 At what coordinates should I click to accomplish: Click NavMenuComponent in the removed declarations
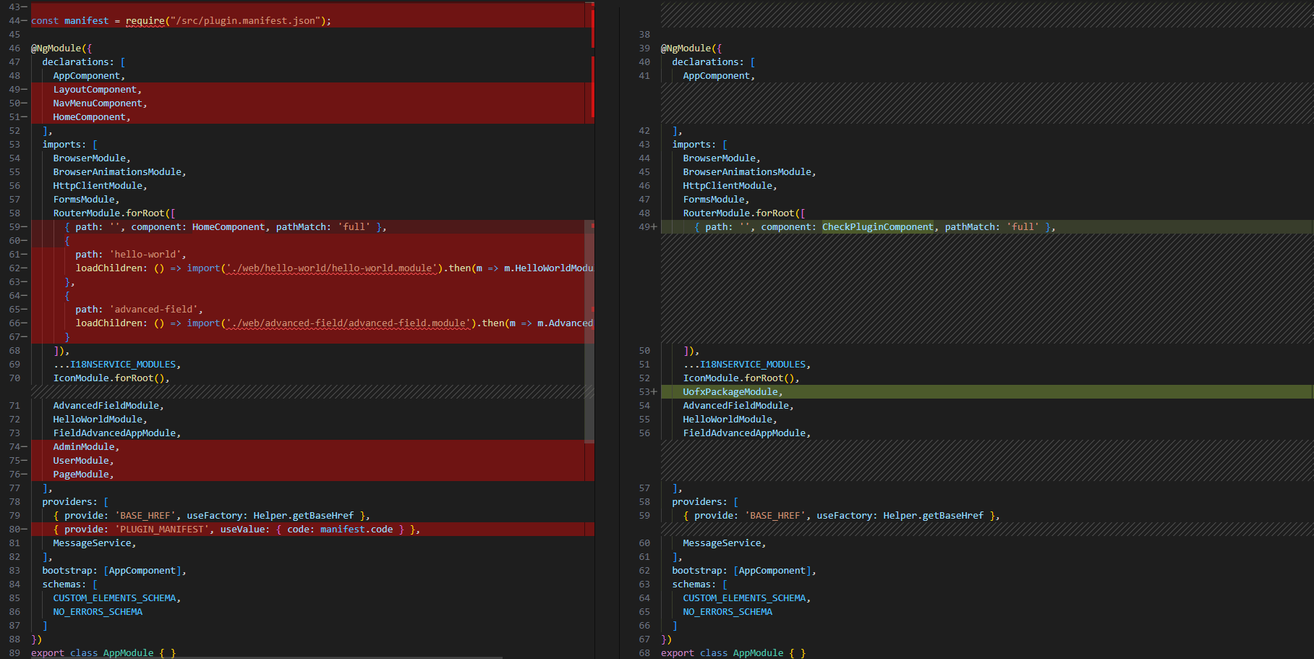[98, 103]
